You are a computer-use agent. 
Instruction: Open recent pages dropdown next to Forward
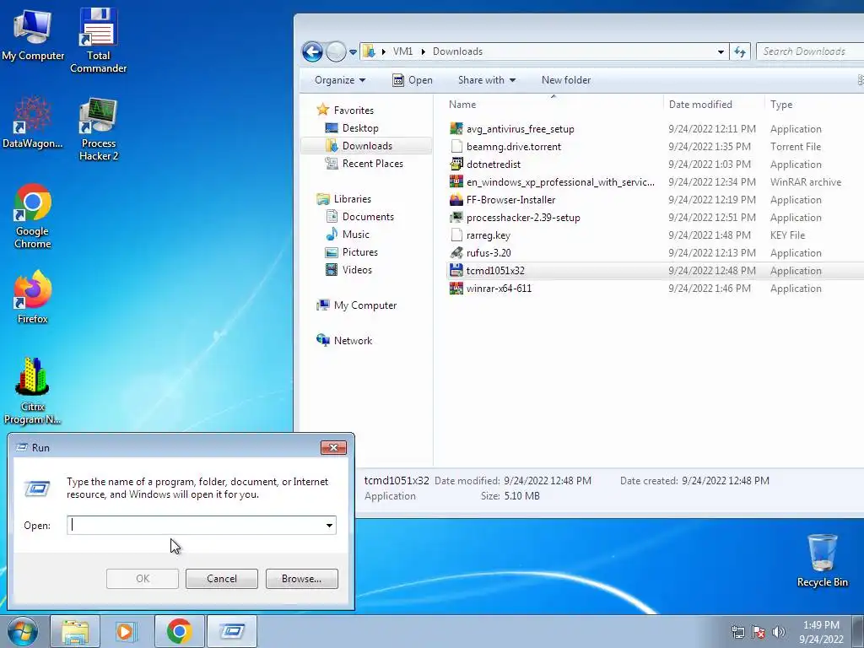point(354,52)
